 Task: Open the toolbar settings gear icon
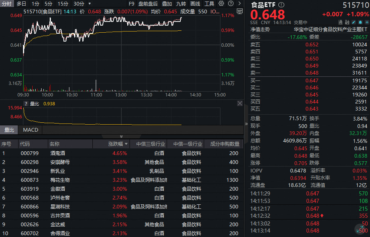[220, 3]
